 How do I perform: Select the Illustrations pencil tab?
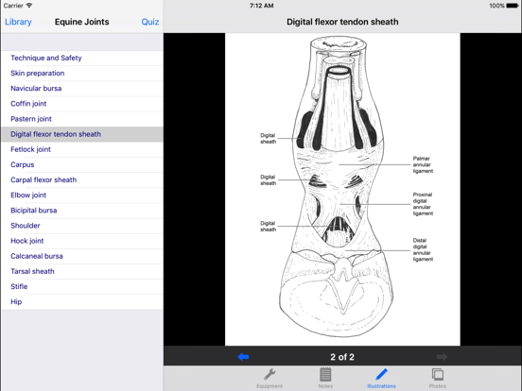click(x=381, y=379)
